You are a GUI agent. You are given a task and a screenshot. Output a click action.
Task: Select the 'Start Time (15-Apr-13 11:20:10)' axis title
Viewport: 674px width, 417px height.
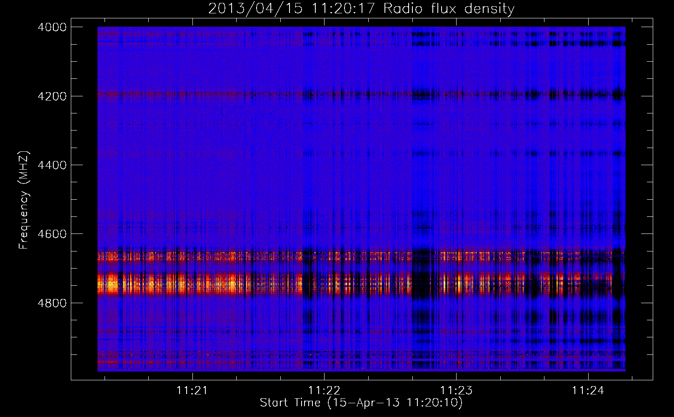[x=361, y=403]
